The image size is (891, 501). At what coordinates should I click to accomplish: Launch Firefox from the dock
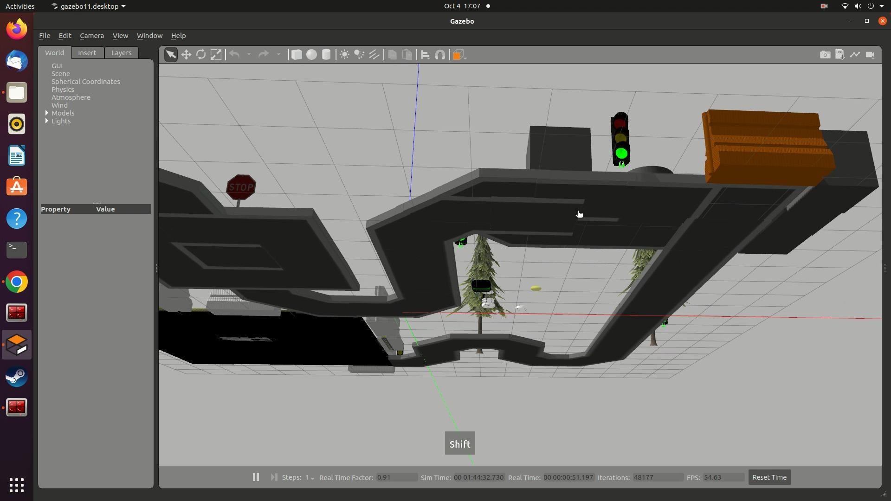pos(17,29)
